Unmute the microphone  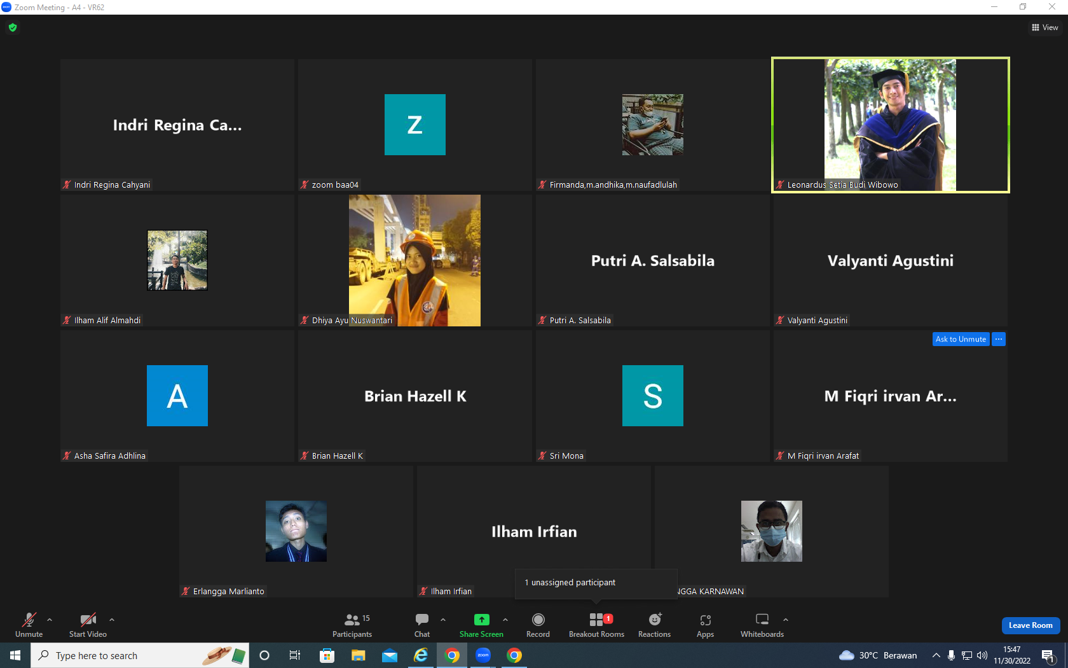click(29, 625)
